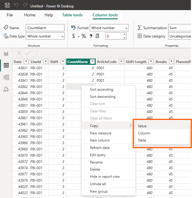Switch to Report view icon in sidebar

6,54
